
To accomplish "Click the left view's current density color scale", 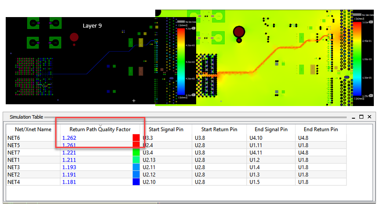I will coord(181,61).
